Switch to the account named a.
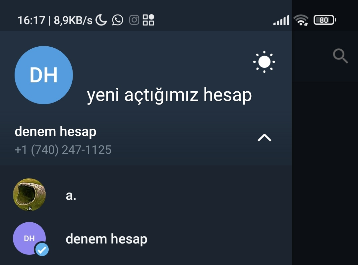Viewport: 358px width, 265px height. 146,195
